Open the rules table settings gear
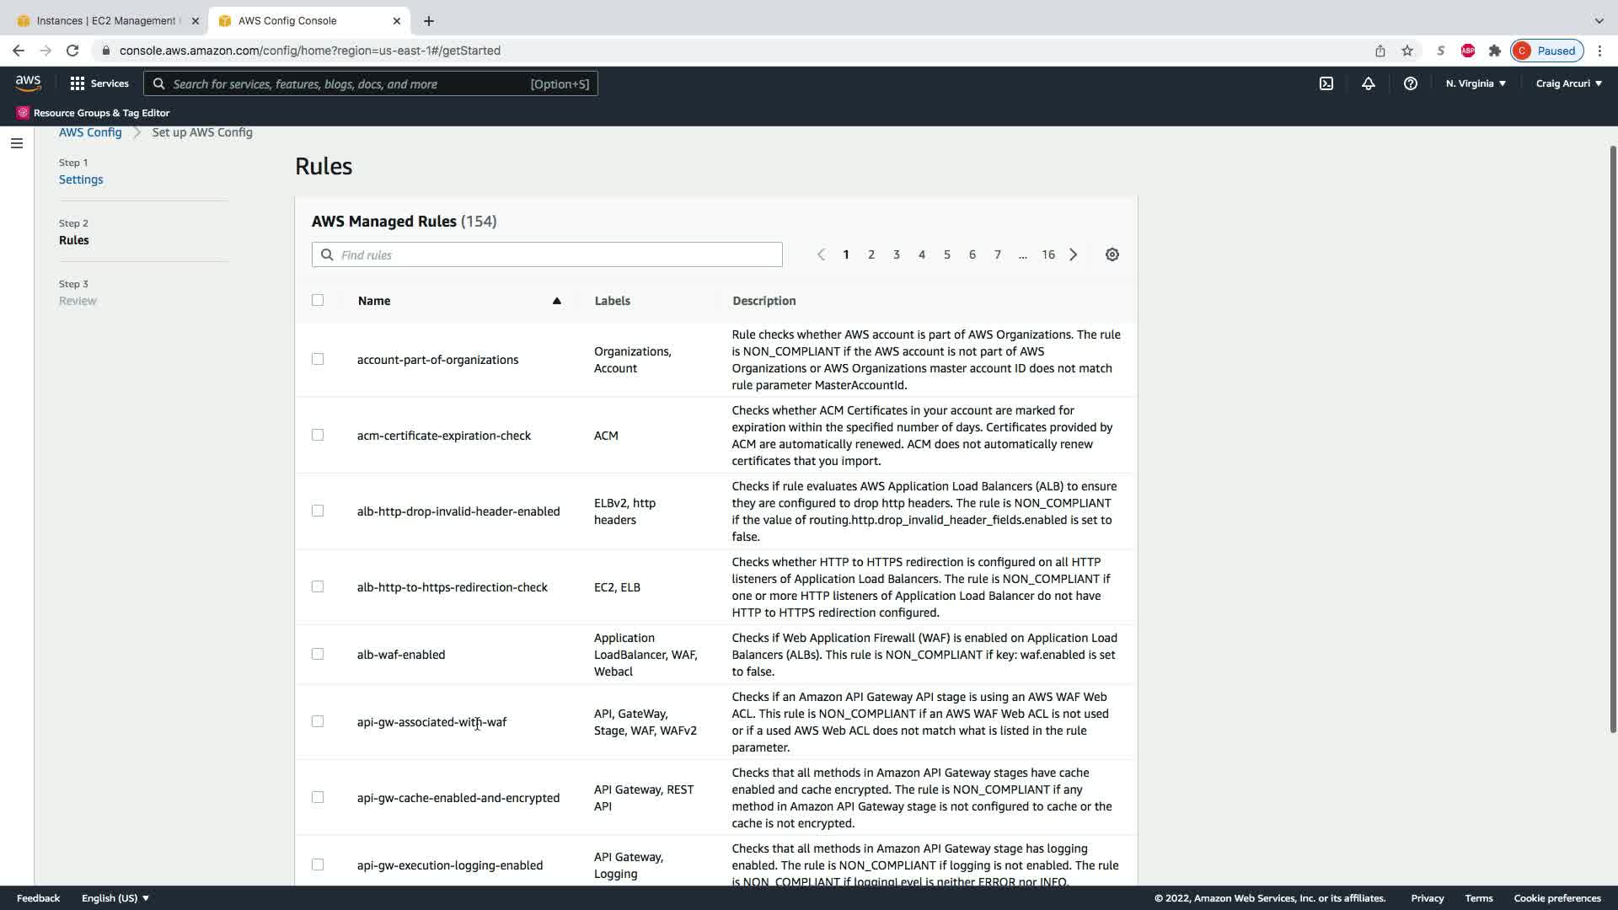 pos(1112,254)
